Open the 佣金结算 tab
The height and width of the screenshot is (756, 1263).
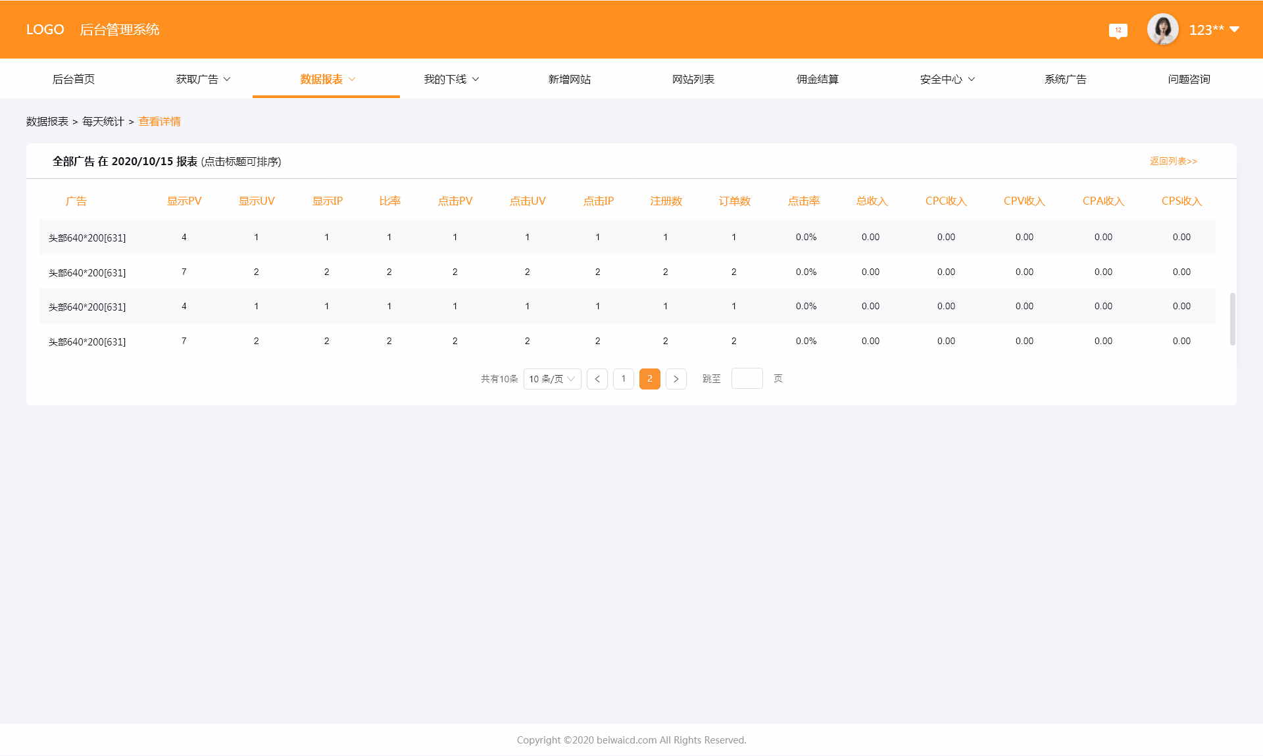point(817,79)
